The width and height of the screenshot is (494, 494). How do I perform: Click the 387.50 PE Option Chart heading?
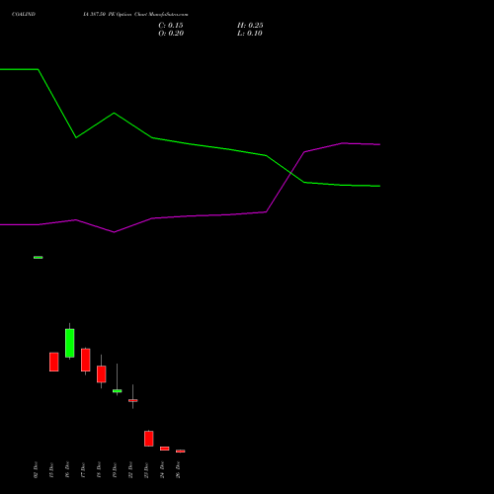click(x=135, y=15)
